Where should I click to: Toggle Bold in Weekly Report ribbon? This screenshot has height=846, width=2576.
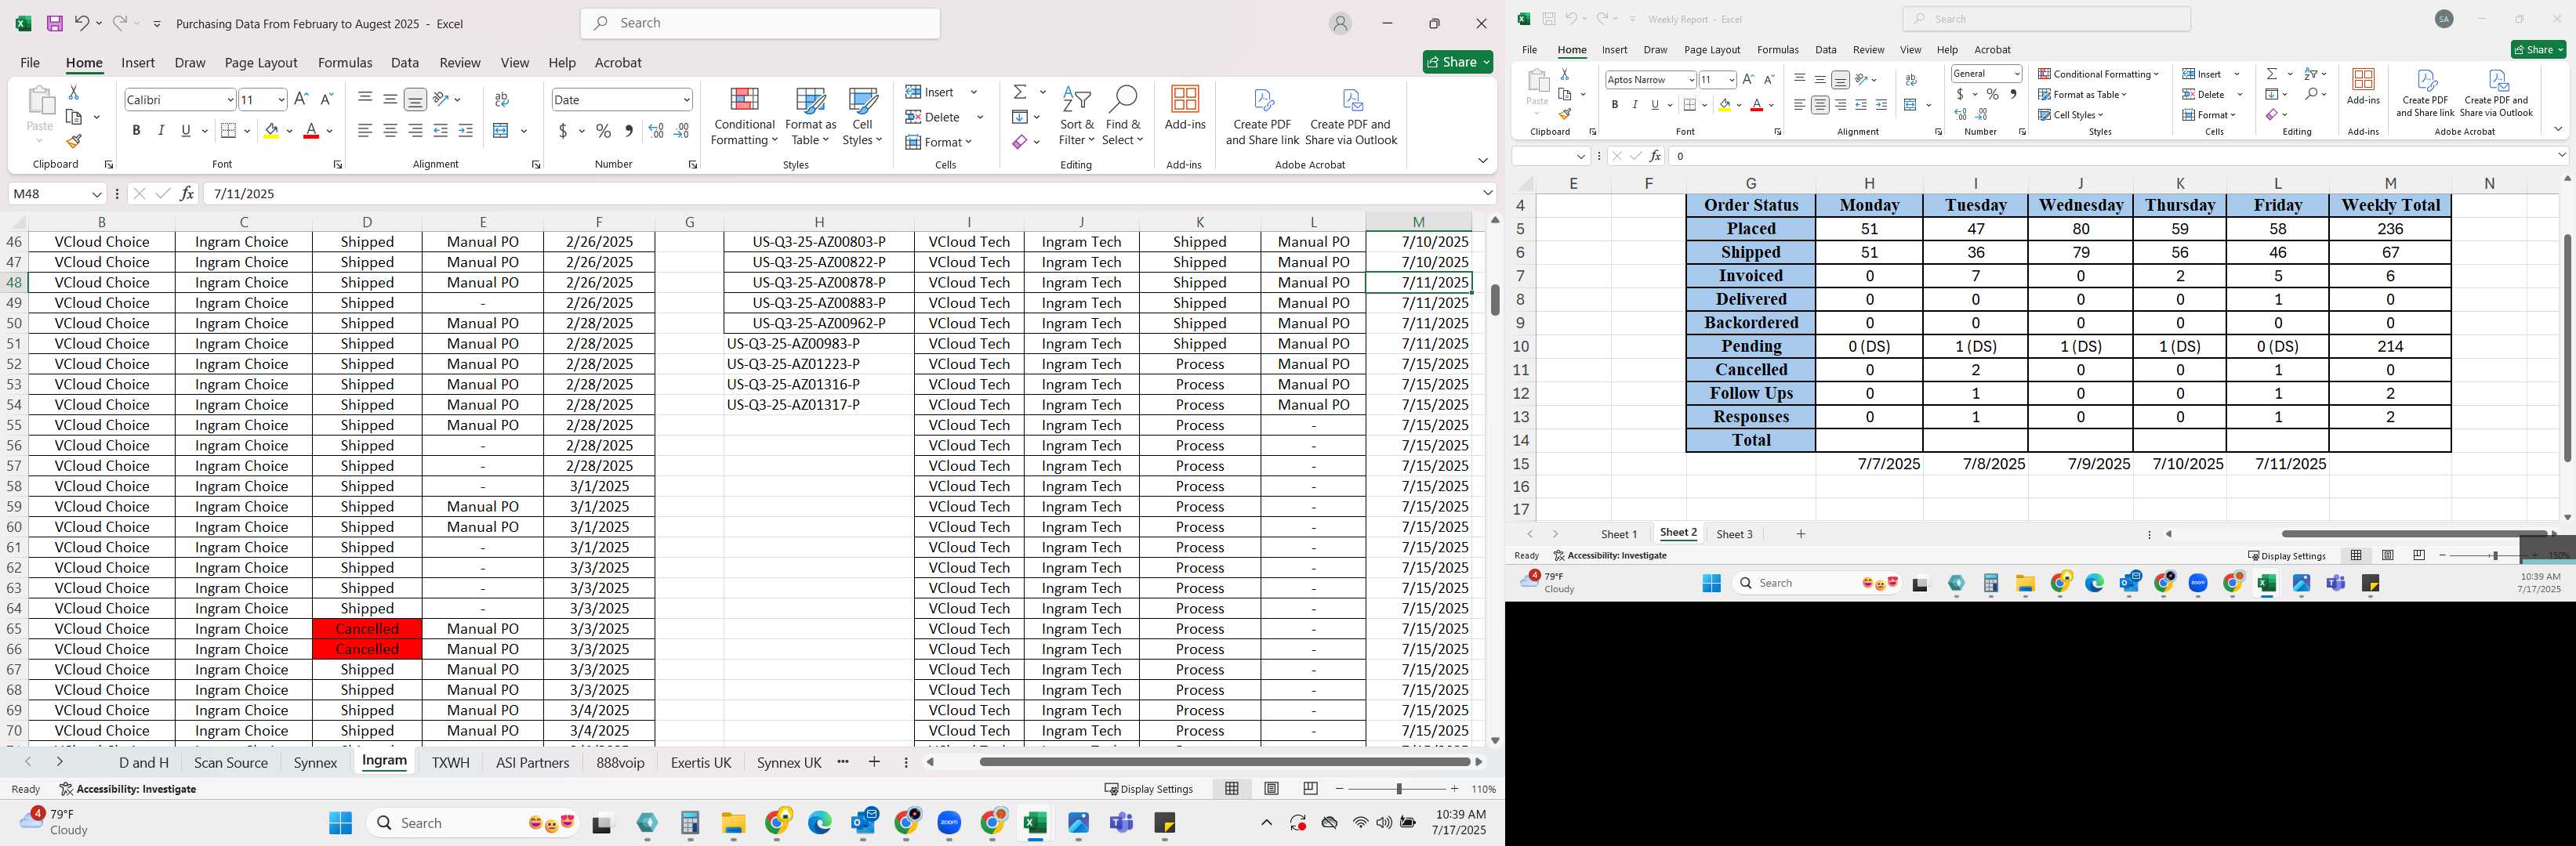pyautogui.click(x=1614, y=105)
